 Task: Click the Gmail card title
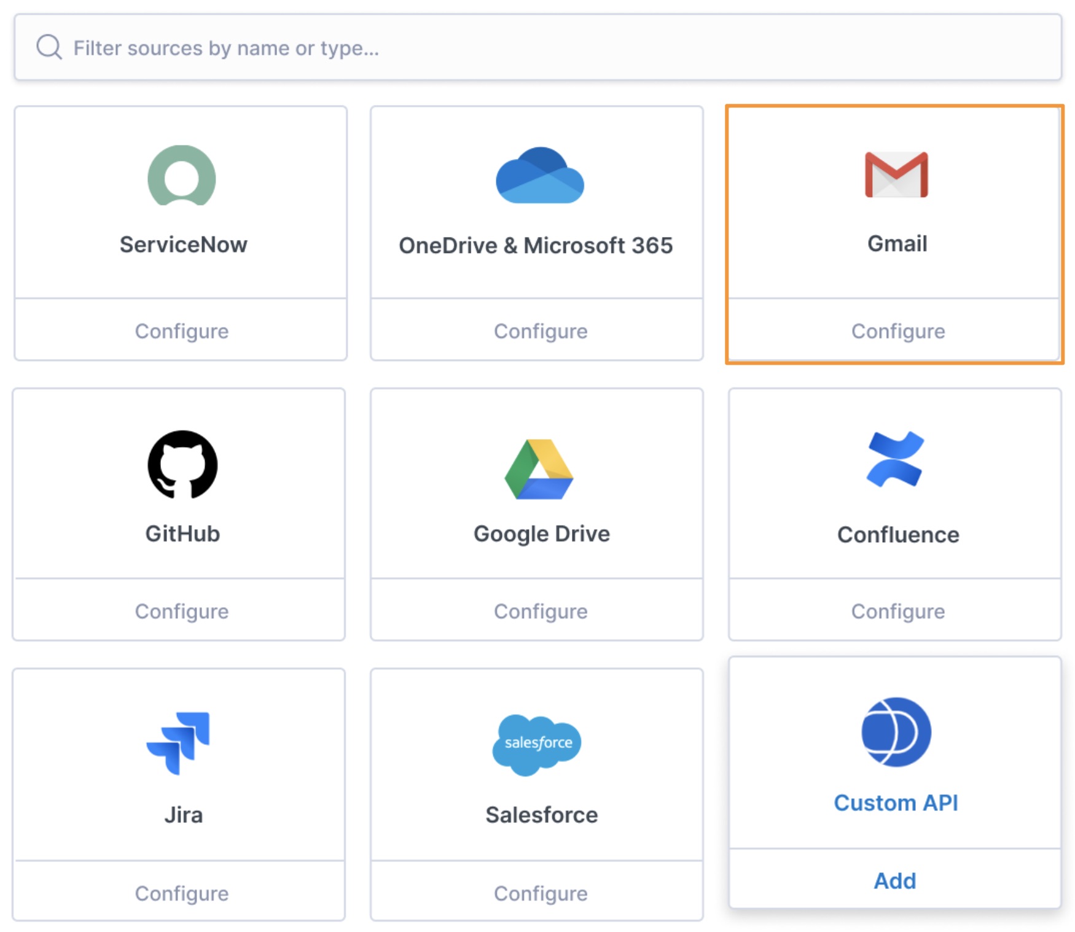pos(897,243)
